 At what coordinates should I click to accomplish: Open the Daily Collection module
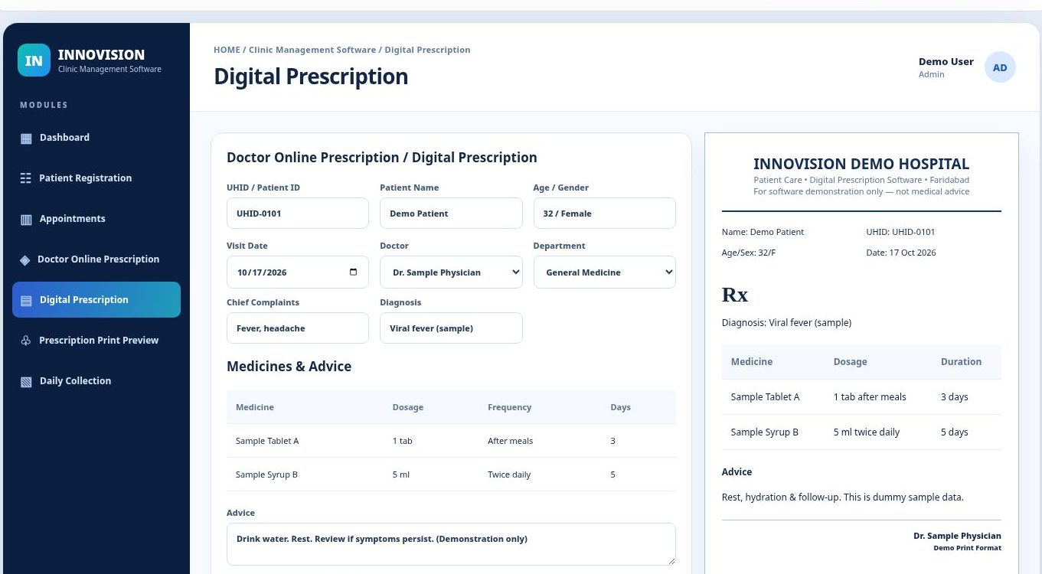96,381
